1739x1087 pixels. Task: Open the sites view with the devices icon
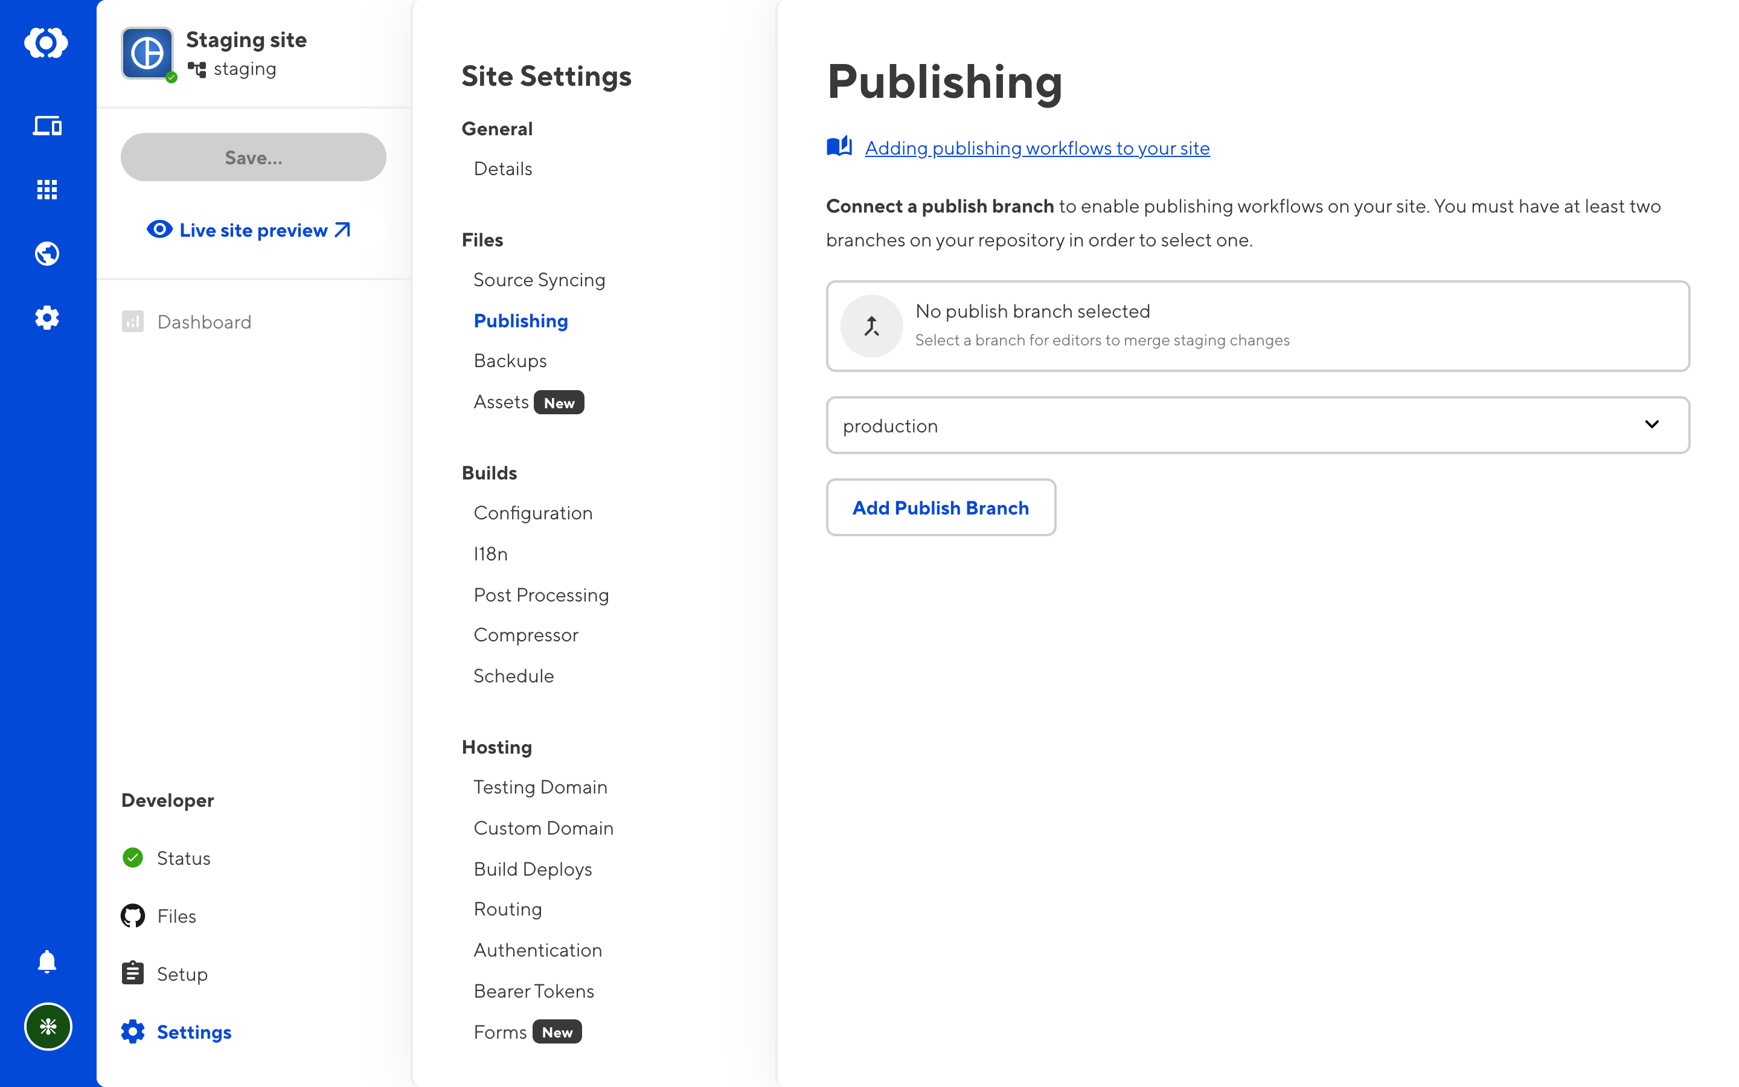(x=46, y=127)
